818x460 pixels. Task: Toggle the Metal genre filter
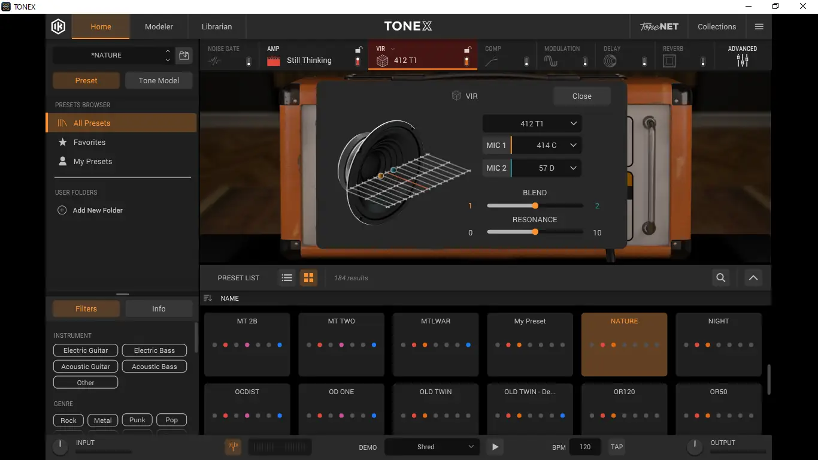[x=103, y=420]
